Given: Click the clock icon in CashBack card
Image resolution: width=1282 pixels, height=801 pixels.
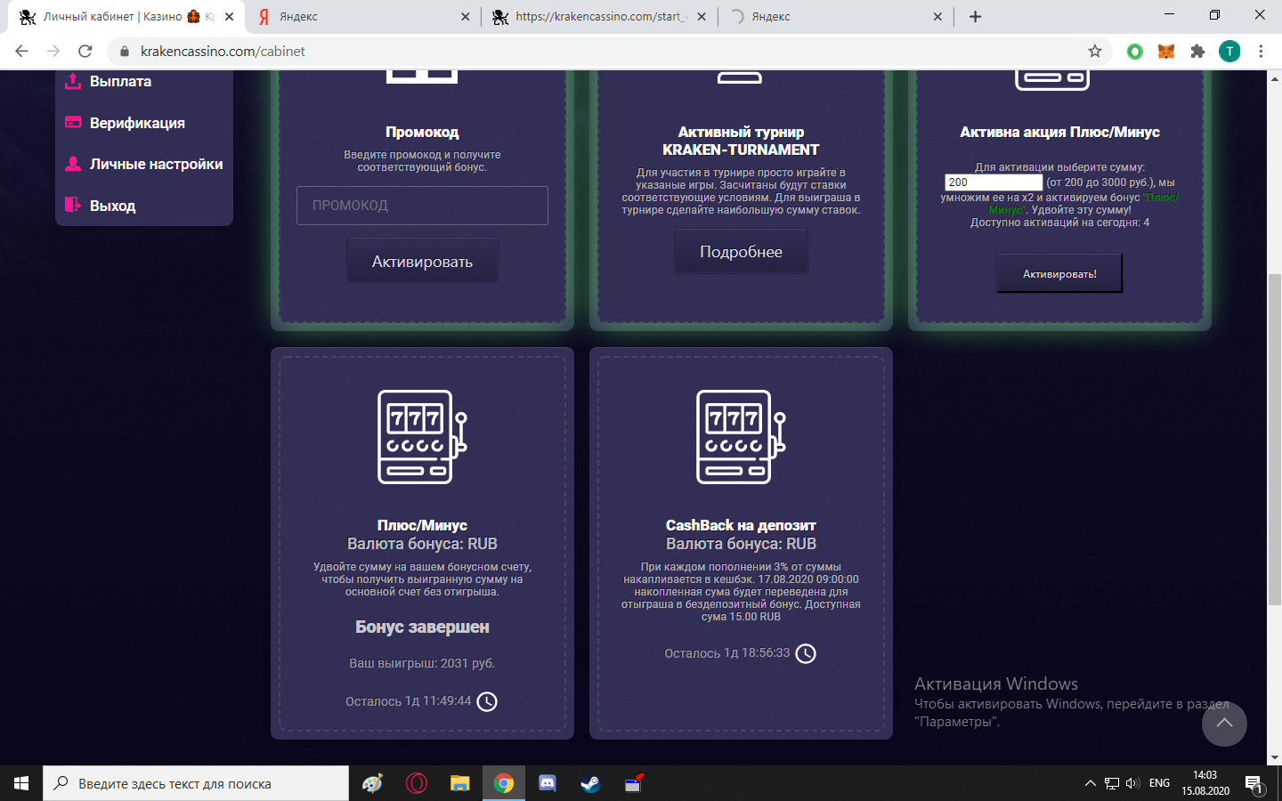Looking at the screenshot, I should (x=805, y=654).
